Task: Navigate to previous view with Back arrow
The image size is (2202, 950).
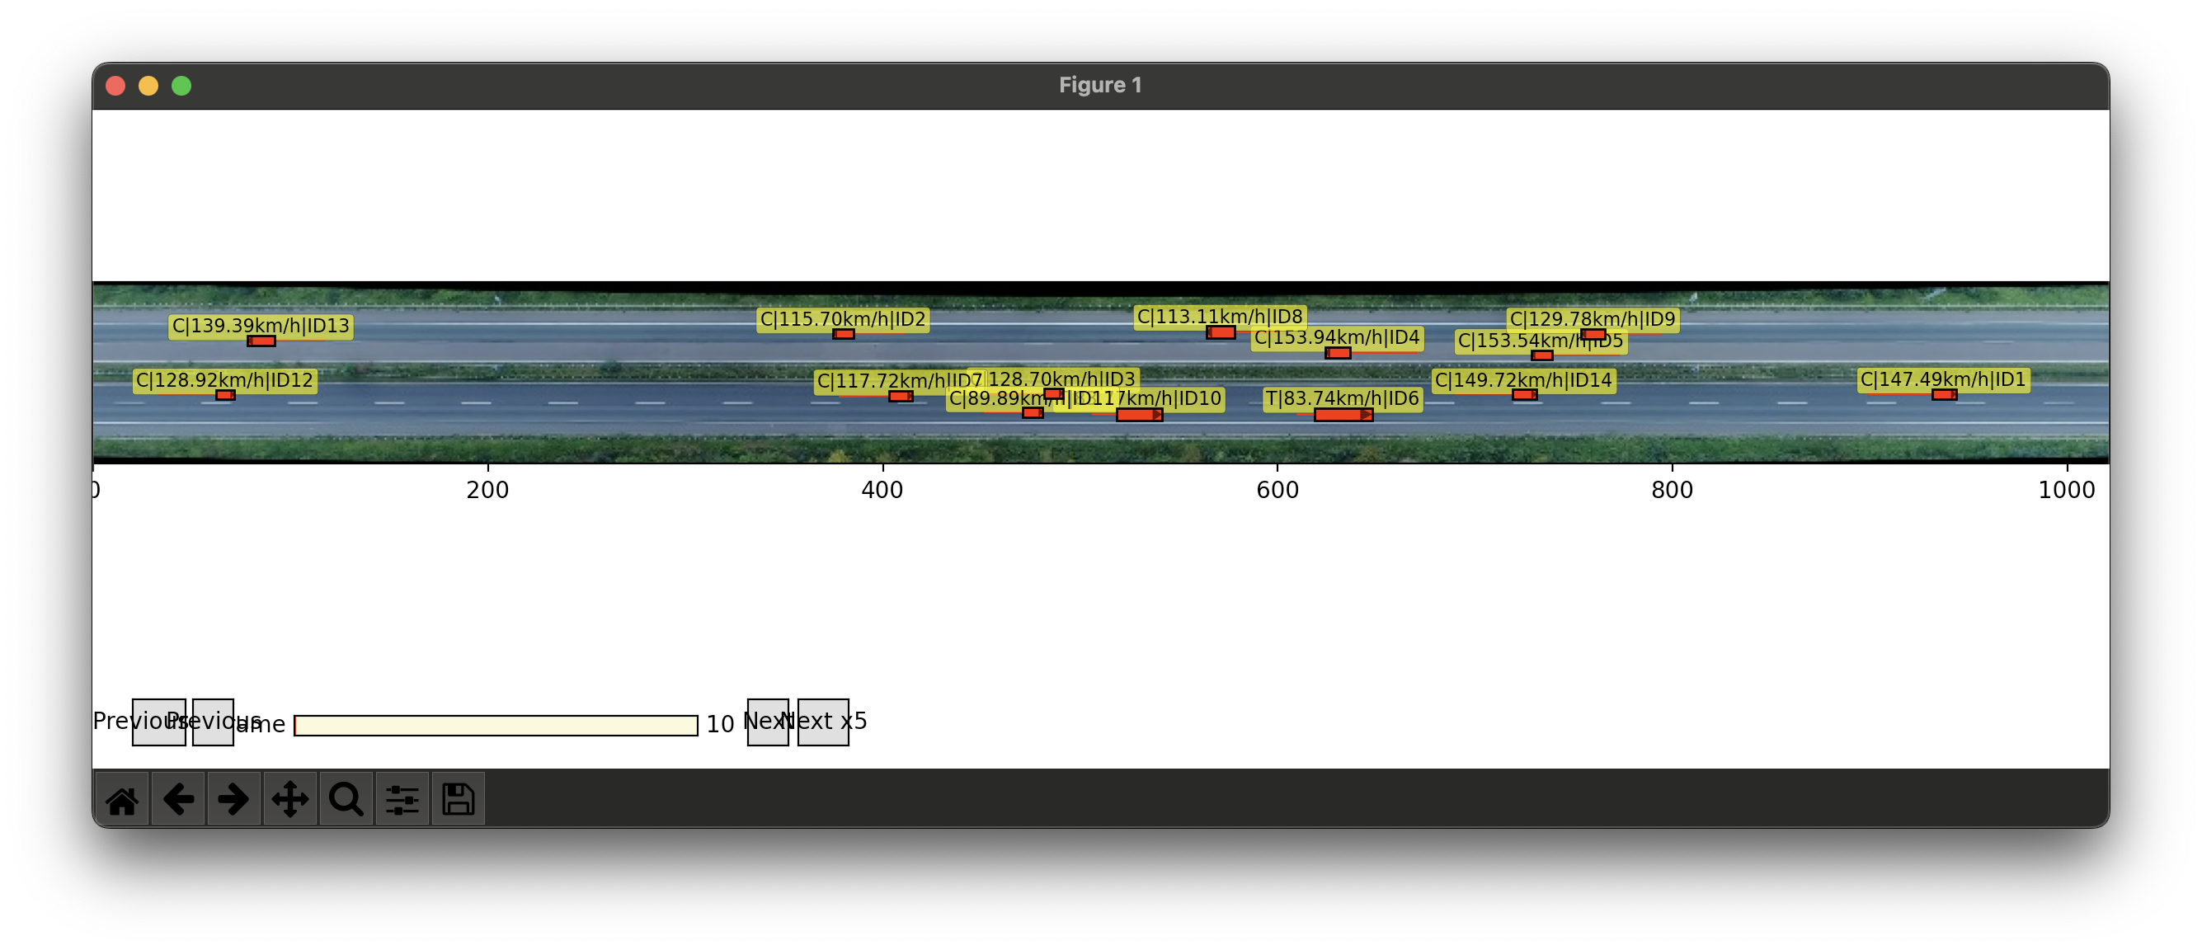Action: (177, 797)
